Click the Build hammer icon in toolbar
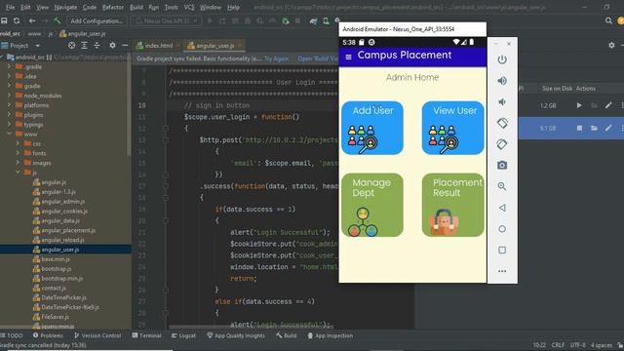 click(x=57, y=20)
